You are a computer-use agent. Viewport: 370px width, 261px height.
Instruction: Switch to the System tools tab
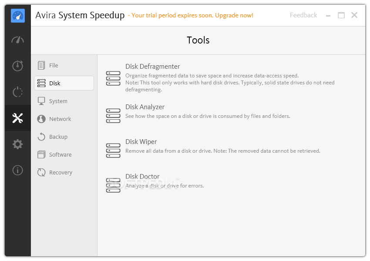[x=64, y=101]
